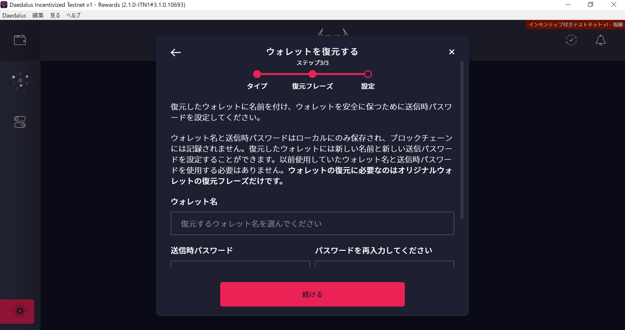Close the wallet restore dialog with X
The width and height of the screenshot is (625, 330).
tap(452, 52)
